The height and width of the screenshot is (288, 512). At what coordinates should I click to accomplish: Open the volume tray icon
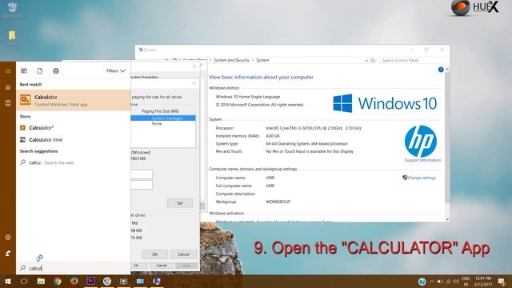[x=456, y=282]
